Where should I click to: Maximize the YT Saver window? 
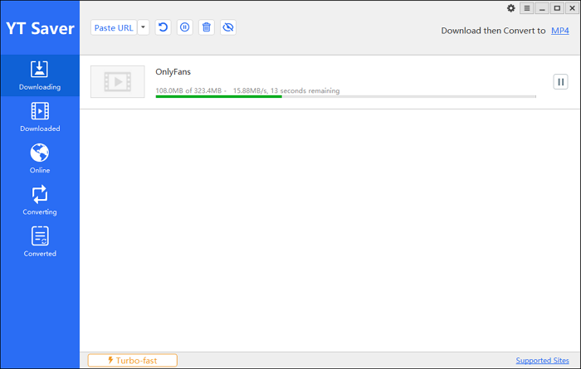point(557,8)
